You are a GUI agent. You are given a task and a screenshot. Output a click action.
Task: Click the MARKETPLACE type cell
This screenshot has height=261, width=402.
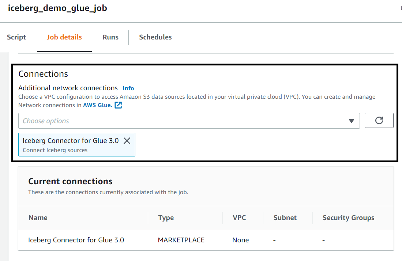pyautogui.click(x=181, y=240)
